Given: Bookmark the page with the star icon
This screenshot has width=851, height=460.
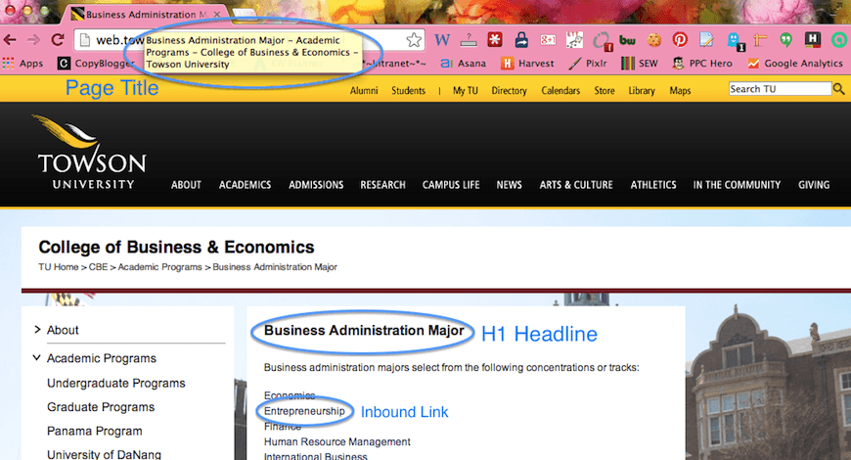Looking at the screenshot, I should pyautogui.click(x=414, y=40).
